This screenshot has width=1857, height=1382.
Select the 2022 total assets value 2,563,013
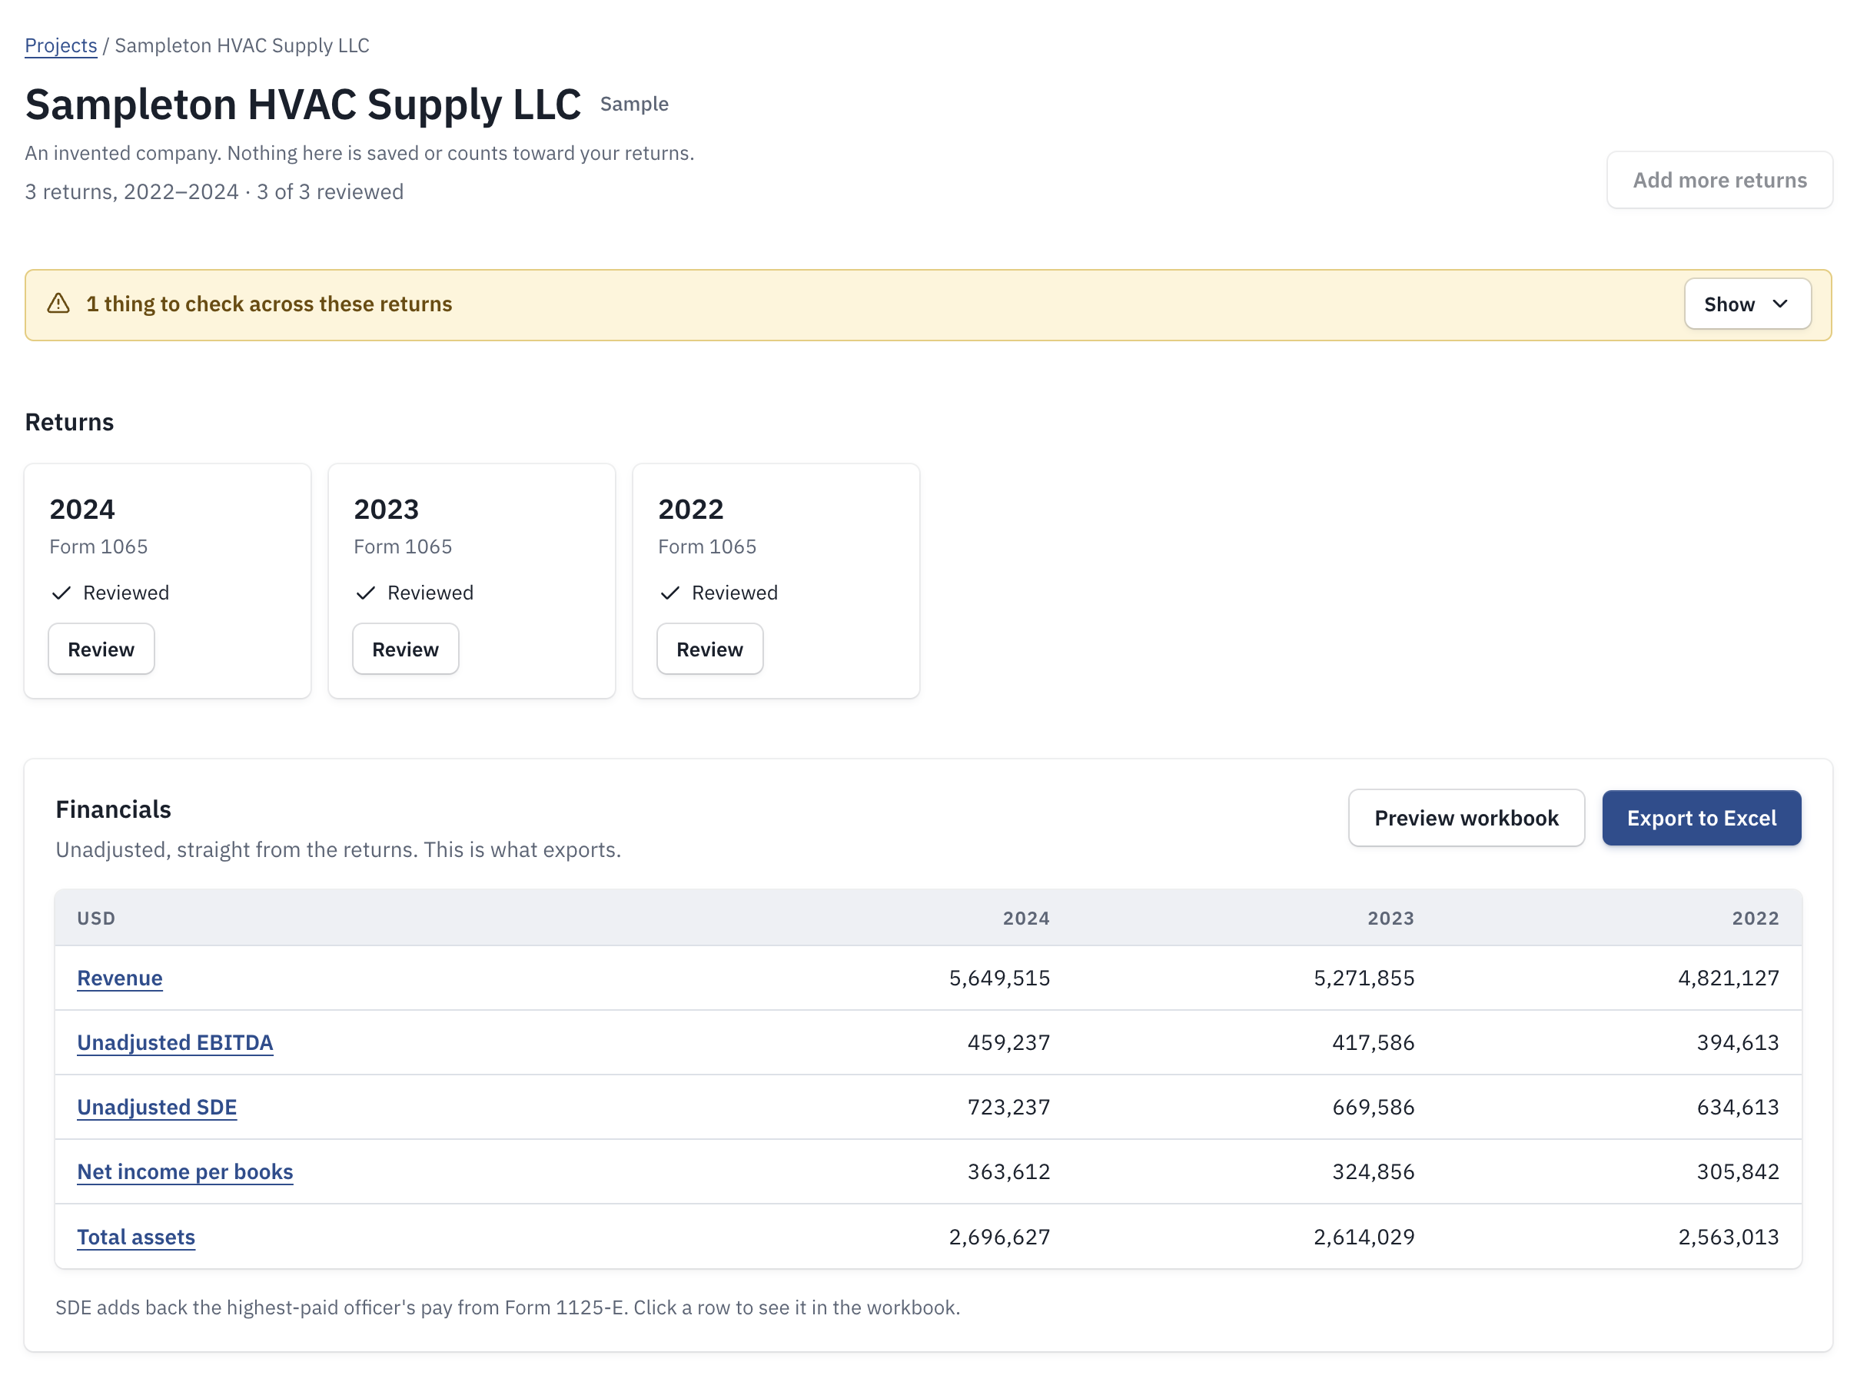click(x=1728, y=1237)
